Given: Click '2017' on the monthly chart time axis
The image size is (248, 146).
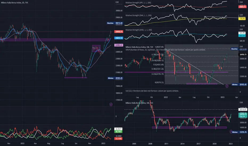Looking at the screenshot, I should (x=198, y=144).
